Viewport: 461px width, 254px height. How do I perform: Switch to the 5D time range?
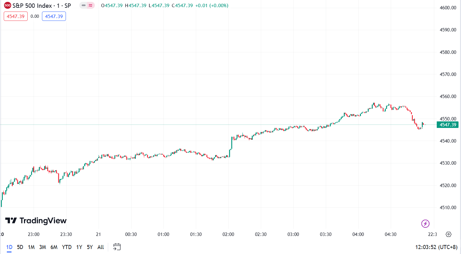coord(20,247)
